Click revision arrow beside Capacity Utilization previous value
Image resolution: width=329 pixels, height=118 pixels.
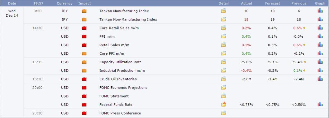point(305,62)
